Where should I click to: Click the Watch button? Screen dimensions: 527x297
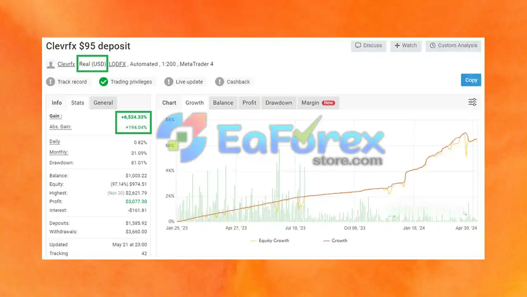[406, 45]
